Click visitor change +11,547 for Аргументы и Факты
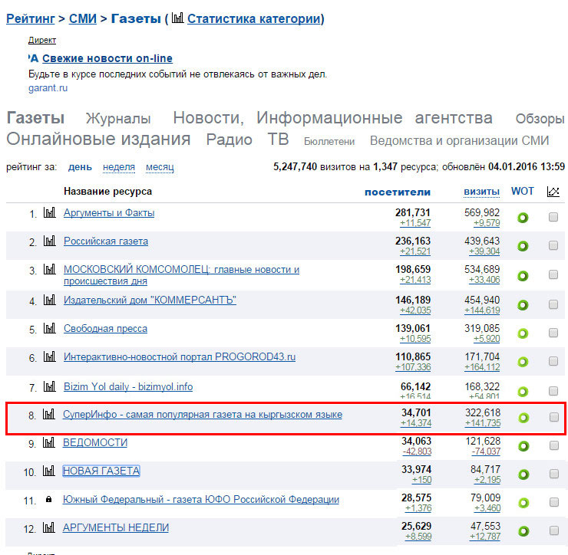This screenshot has height=555, width=568. point(415,223)
